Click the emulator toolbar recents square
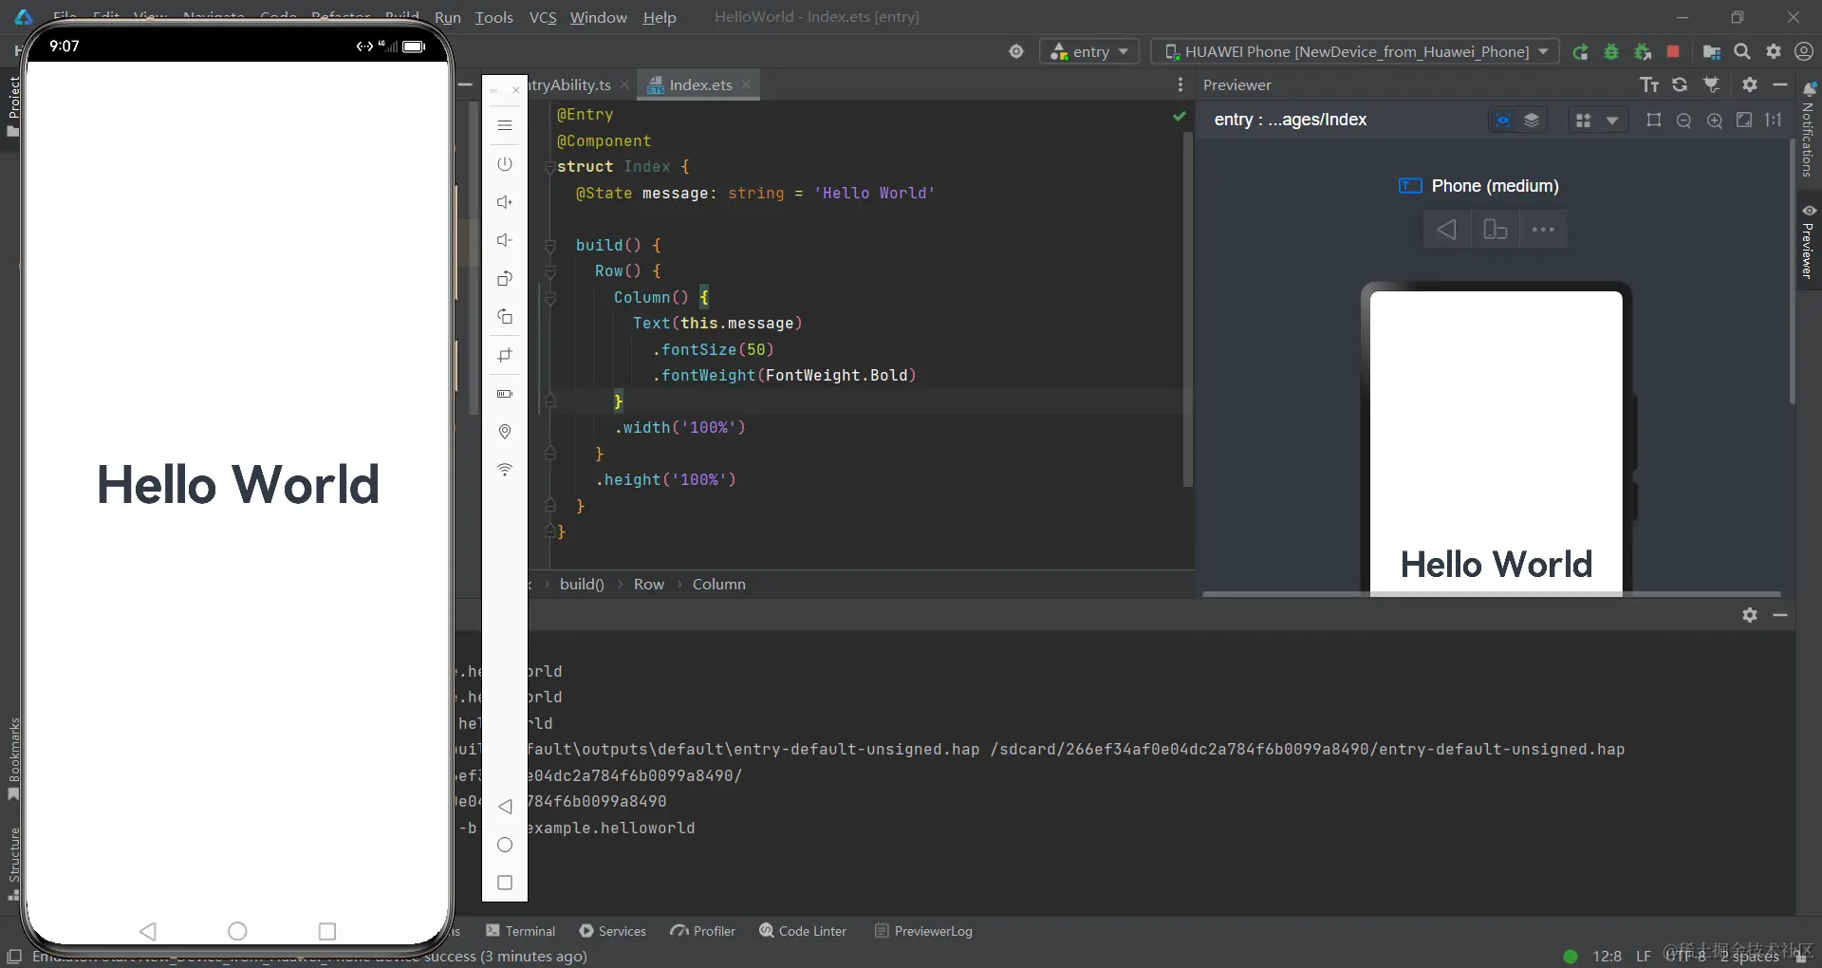Screen dimensions: 1822x968 (505, 883)
